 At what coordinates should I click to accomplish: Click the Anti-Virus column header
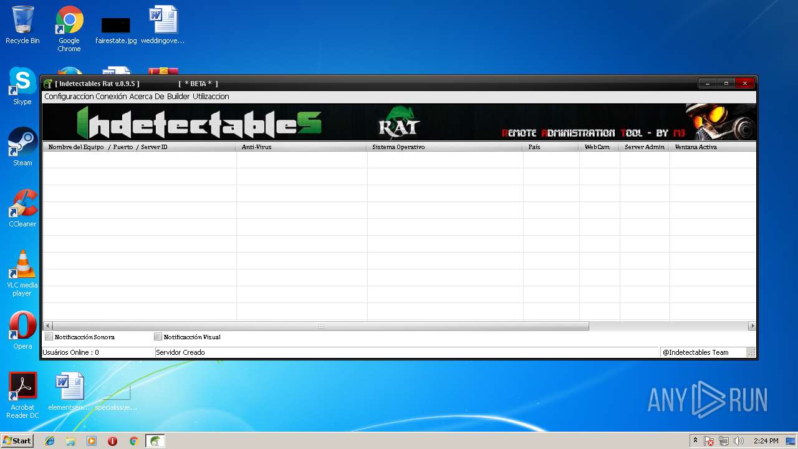302,147
